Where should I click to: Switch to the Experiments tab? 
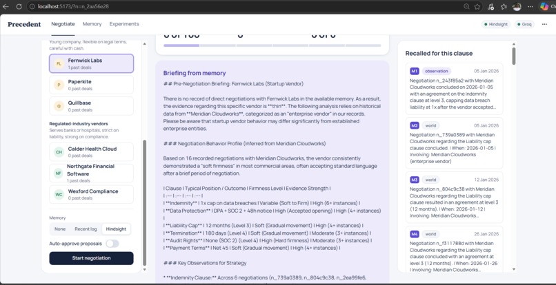pos(124,24)
